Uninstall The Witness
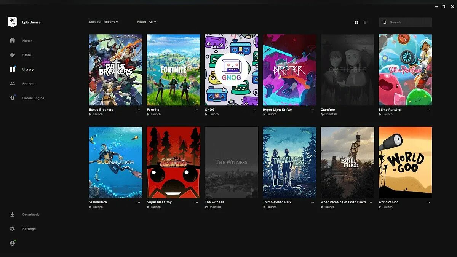 213,207
